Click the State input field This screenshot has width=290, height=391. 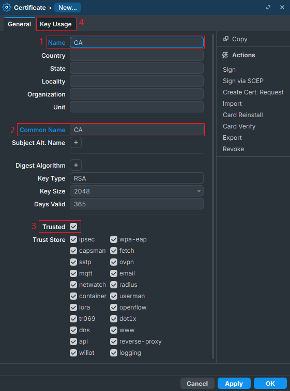(x=136, y=68)
